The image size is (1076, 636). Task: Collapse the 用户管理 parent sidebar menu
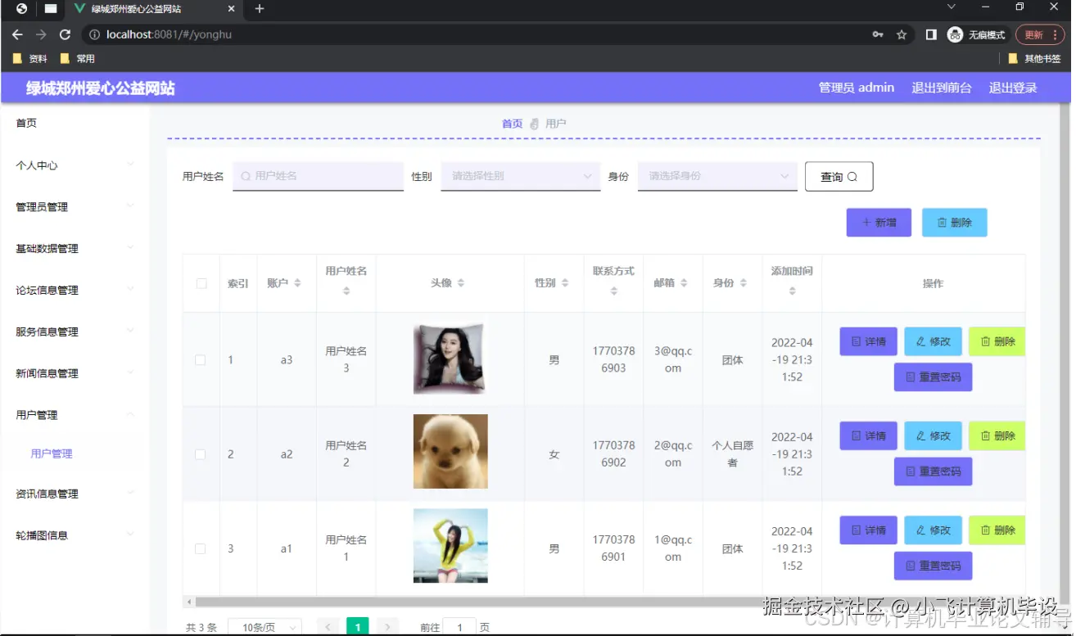point(75,415)
